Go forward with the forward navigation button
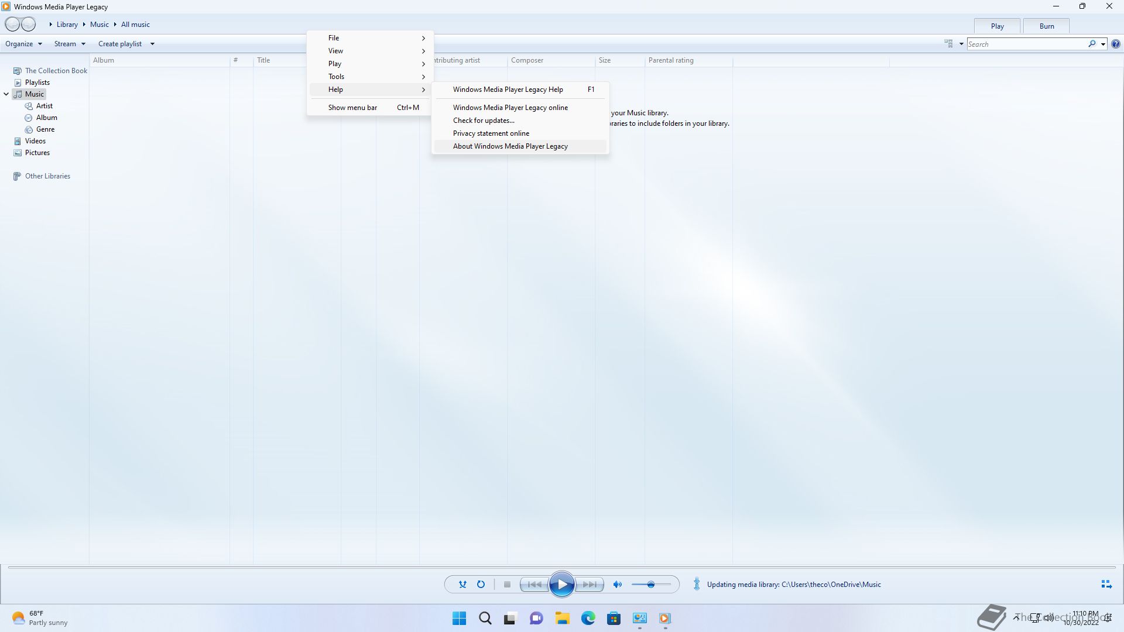The image size is (1124, 632). click(x=28, y=25)
